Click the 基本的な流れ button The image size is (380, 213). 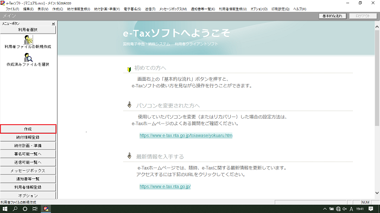pos(332,16)
